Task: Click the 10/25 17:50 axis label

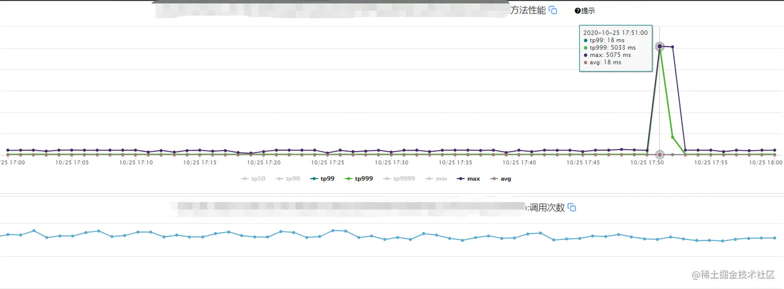Action: click(647, 162)
